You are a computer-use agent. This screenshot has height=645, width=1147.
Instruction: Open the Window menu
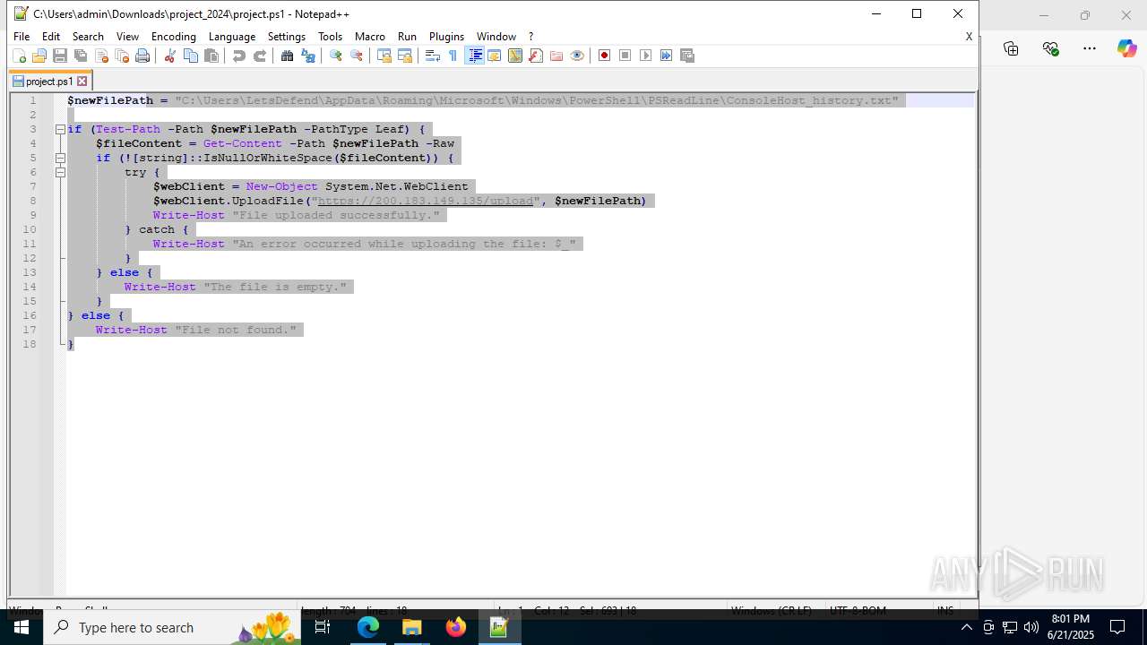coord(496,37)
